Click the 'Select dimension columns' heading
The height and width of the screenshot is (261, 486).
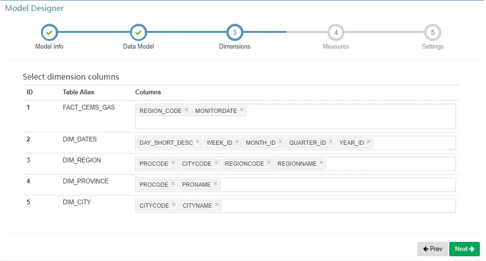tap(71, 77)
